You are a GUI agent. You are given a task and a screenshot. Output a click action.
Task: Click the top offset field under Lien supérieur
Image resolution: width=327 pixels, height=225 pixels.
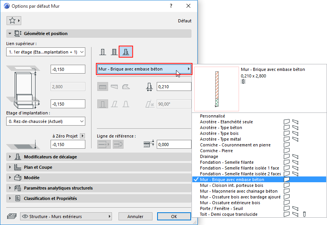tap(68, 69)
